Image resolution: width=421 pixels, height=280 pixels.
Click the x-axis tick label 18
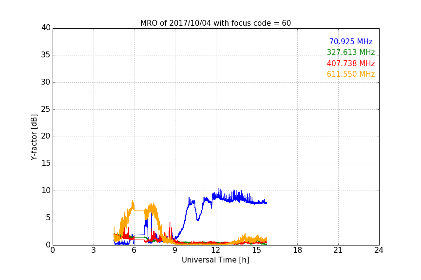click(298, 250)
